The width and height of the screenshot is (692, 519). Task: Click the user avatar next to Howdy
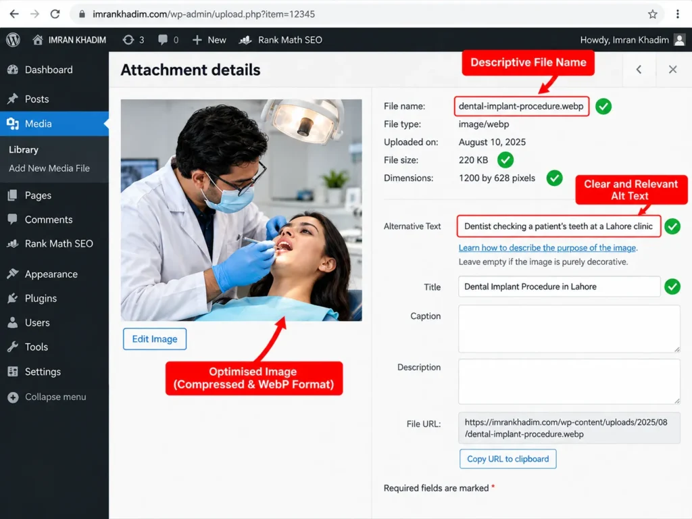tap(680, 40)
